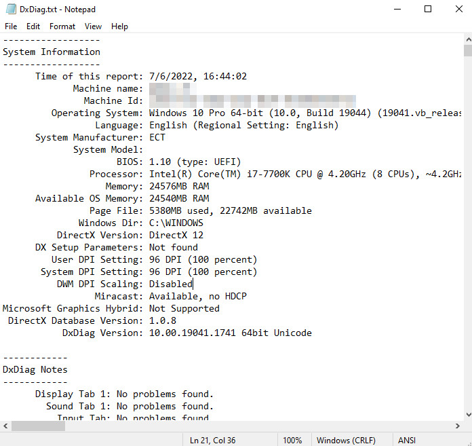This screenshot has height=446, width=472.
Task: Click DirectX Database Version '1.0.8'
Action: click(163, 320)
